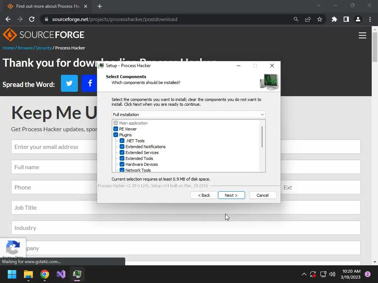Screen dimensions: 378x283
Task: Toggle Chrome side panel icon
Action: [x=346, y=19]
